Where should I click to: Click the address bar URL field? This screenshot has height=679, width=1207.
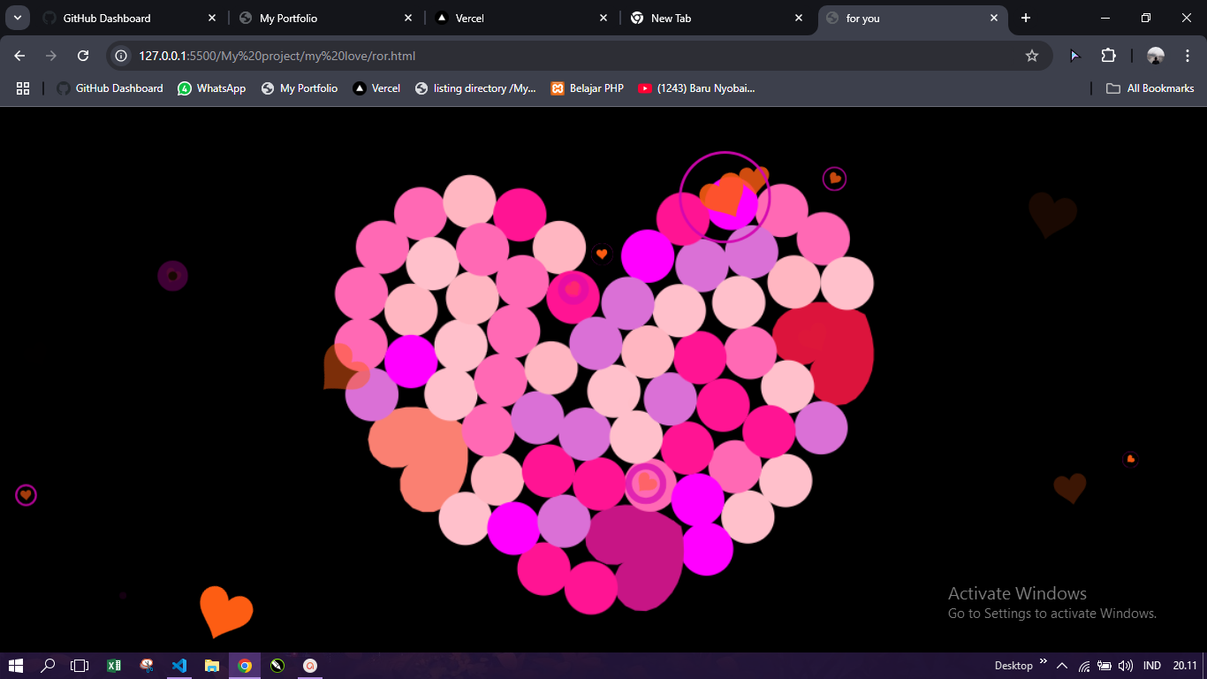click(574, 56)
